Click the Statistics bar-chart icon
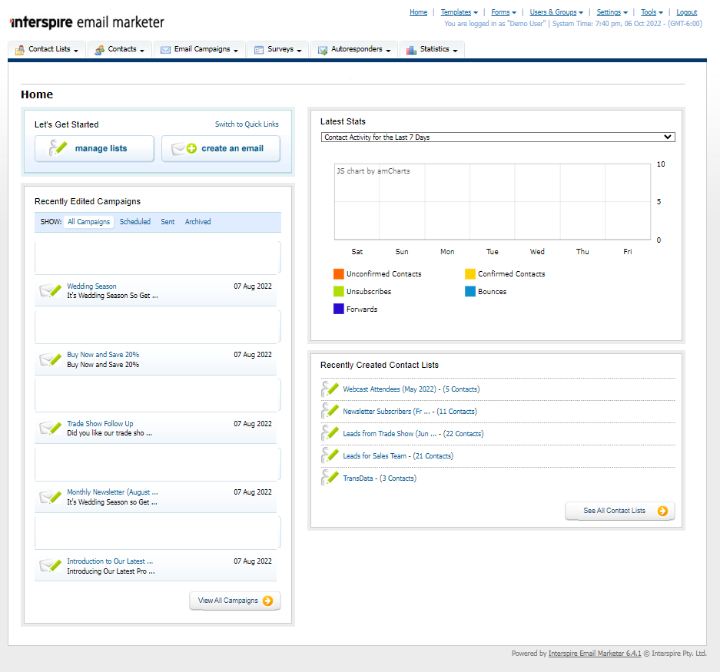This screenshot has height=672, width=720. (x=411, y=49)
